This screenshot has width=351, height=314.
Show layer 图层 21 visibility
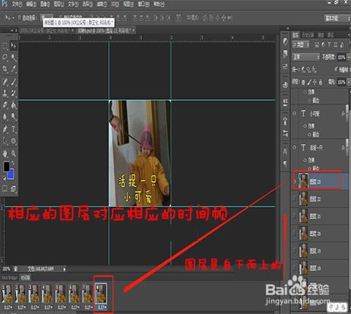pos(295,216)
